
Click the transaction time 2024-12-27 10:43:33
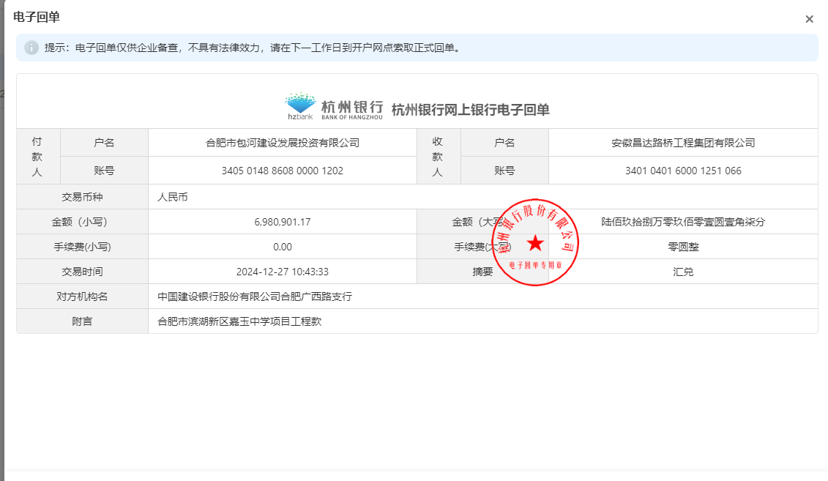283,272
